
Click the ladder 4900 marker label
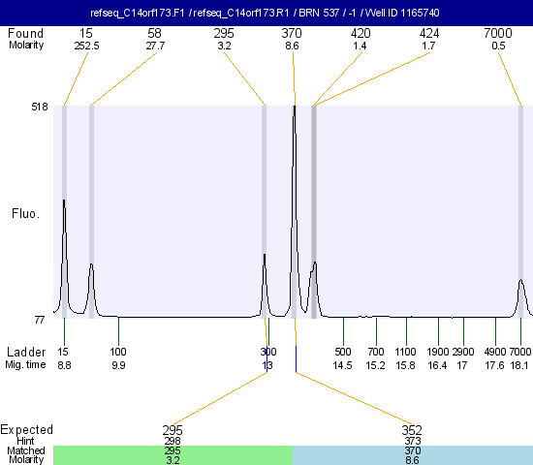[495, 352]
